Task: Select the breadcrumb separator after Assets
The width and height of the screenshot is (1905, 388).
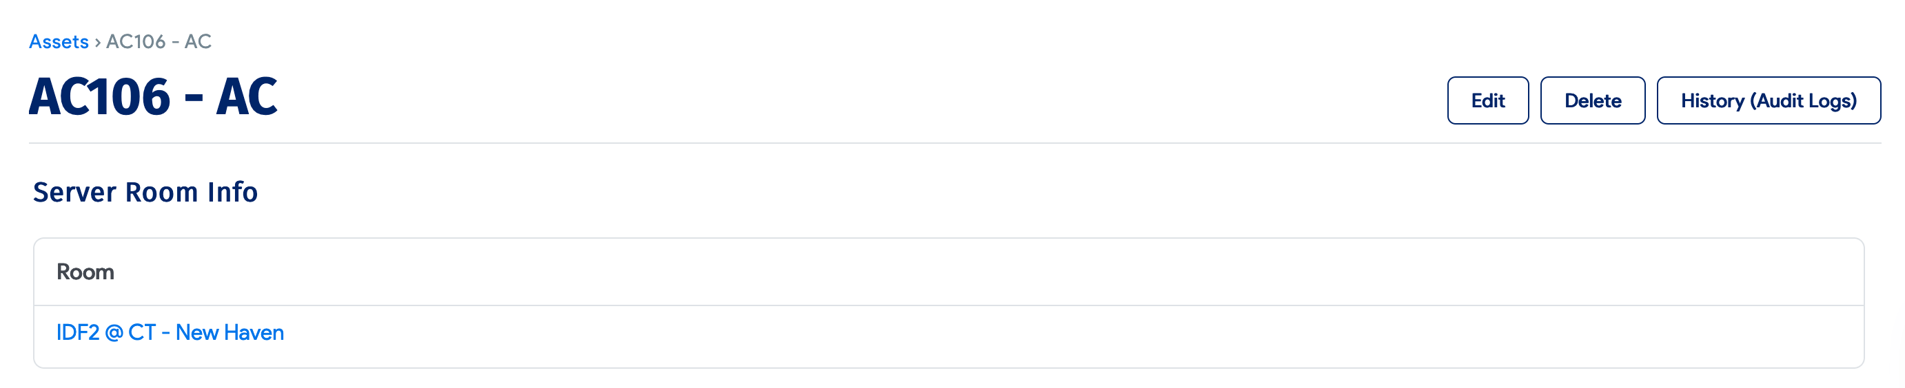Action: (x=97, y=42)
